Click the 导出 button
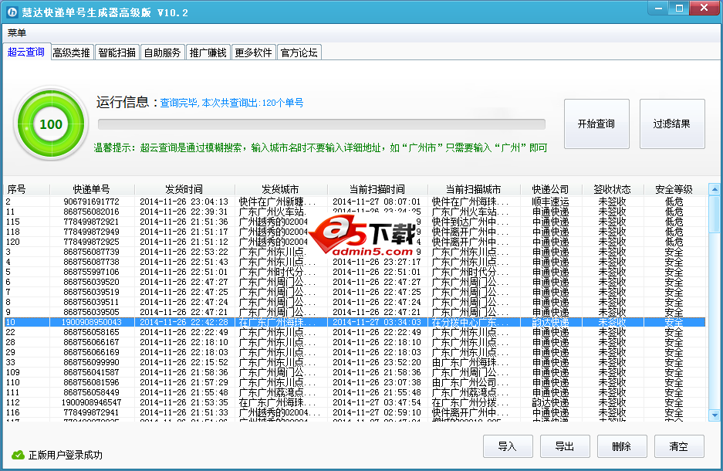The height and width of the screenshot is (471, 723). click(x=565, y=446)
